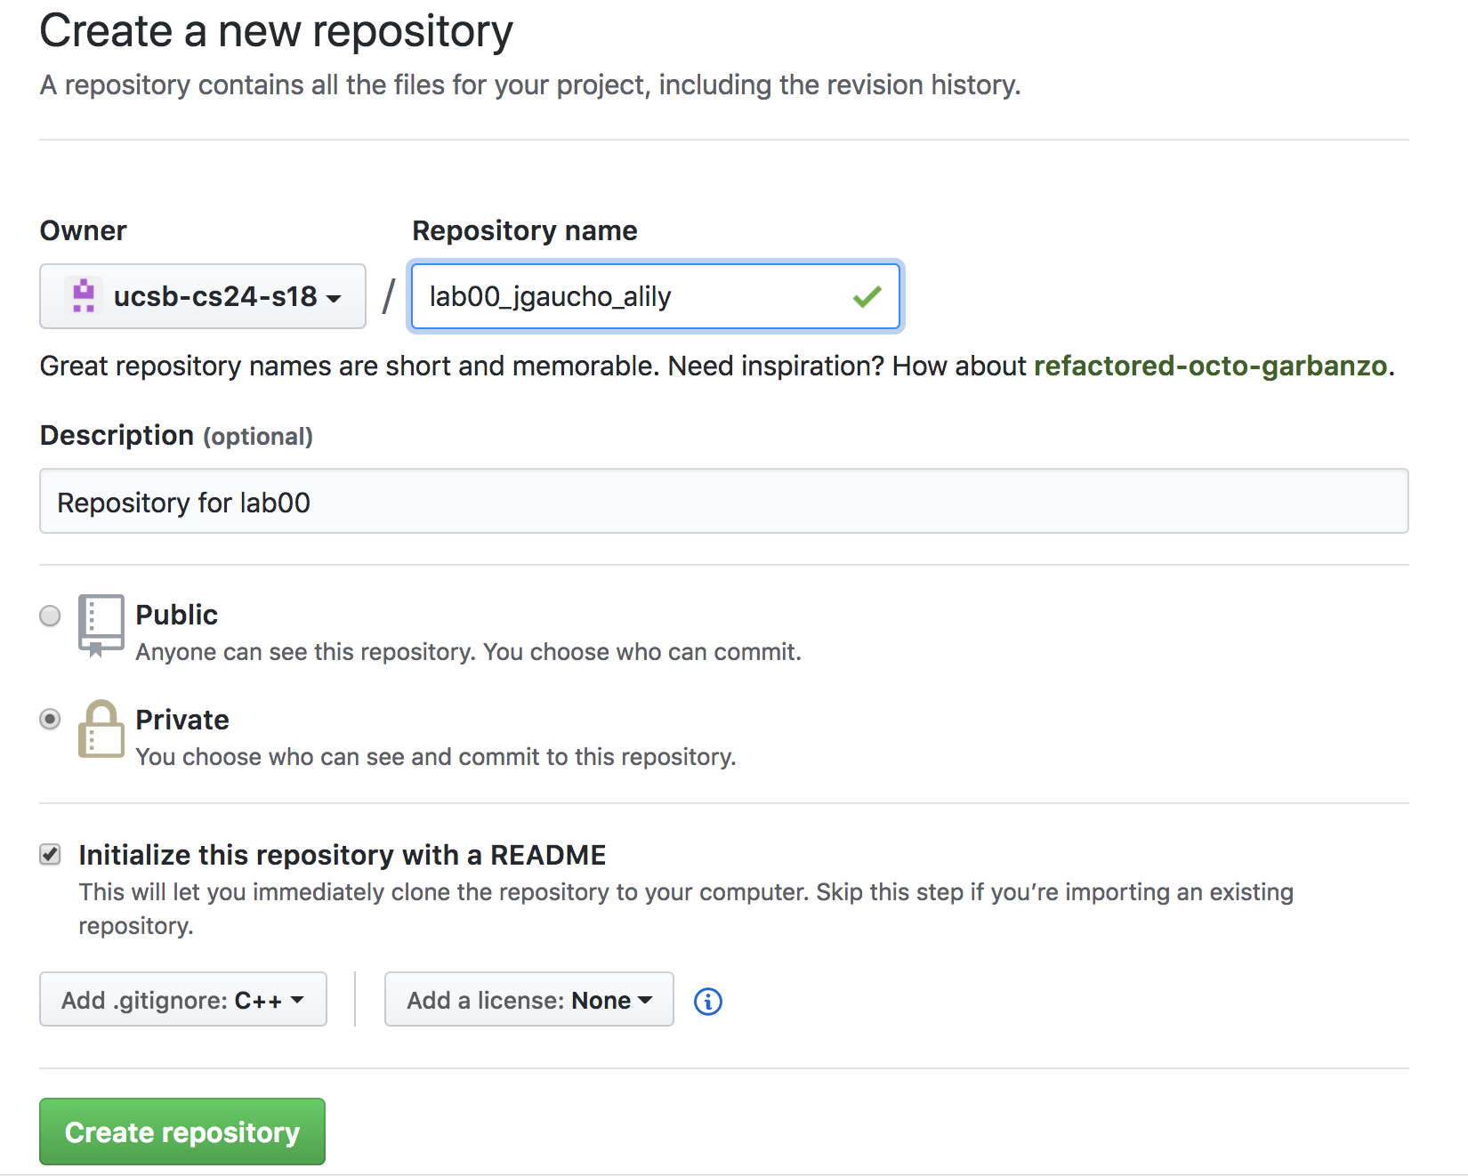This screenshot has width=1468, height=1176.
Task: Click the caret on the owner selector
Action: click(x=334, y=300)
